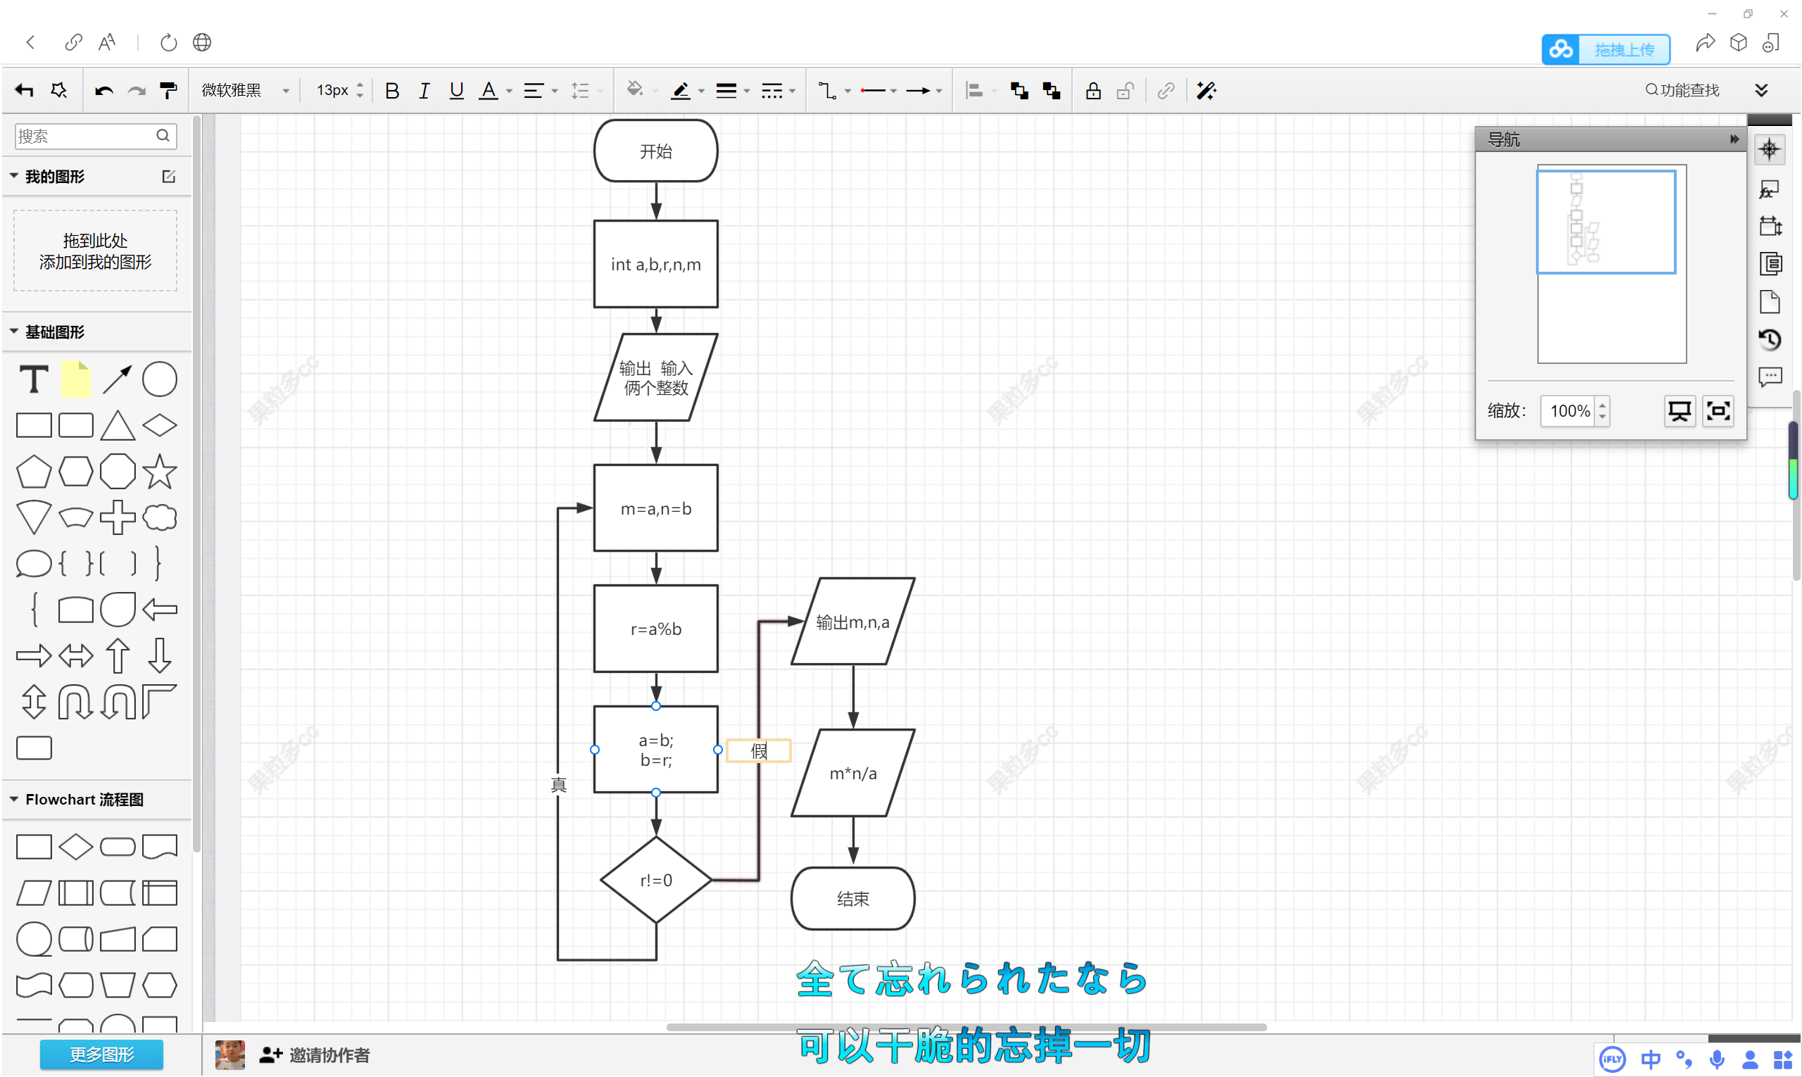
Task: Select the format painter tool
Action: pyautogui.click(x=168, y=90)
